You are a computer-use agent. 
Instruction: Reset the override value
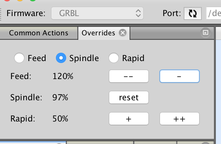point(129,97)
